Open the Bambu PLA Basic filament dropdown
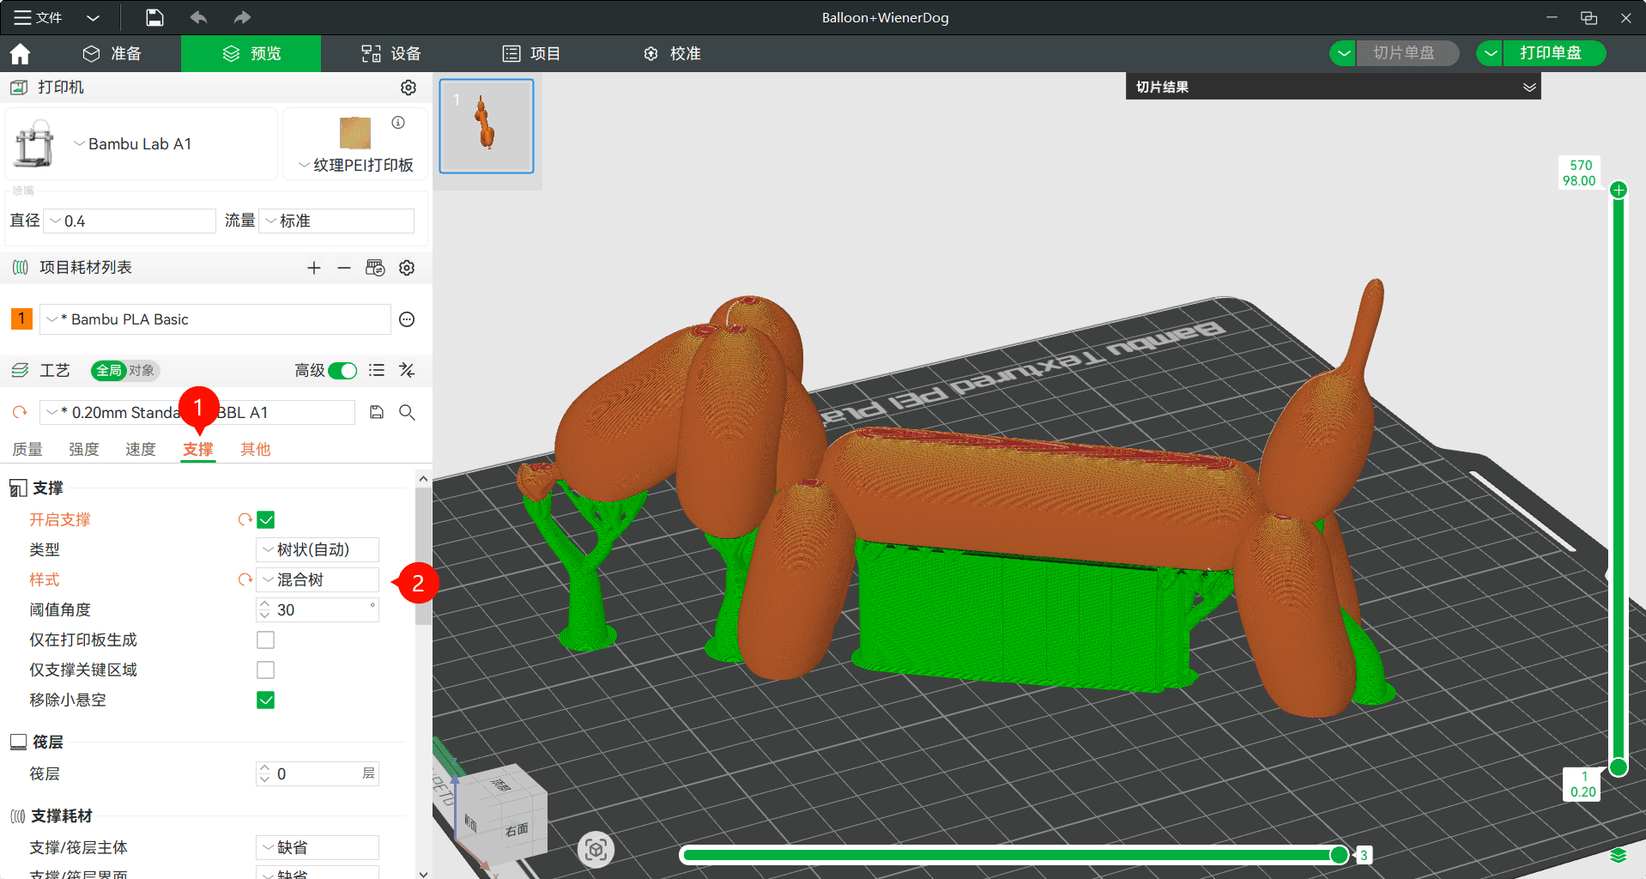1646x879 pixels. pos(215,319)
